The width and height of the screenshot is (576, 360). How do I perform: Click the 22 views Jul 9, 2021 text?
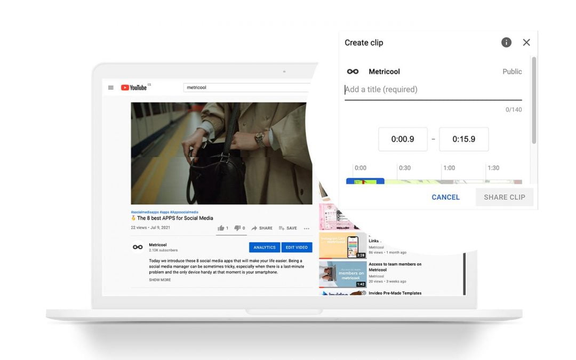coord(150,228)
